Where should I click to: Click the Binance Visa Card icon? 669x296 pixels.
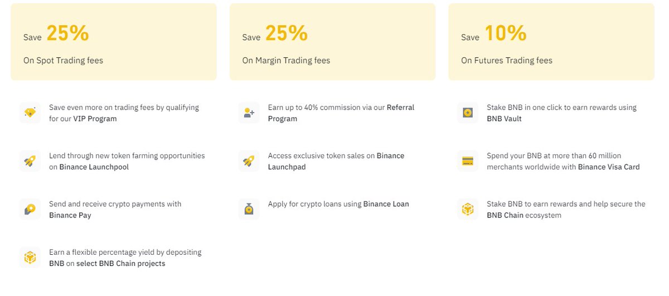click(468, 161)
